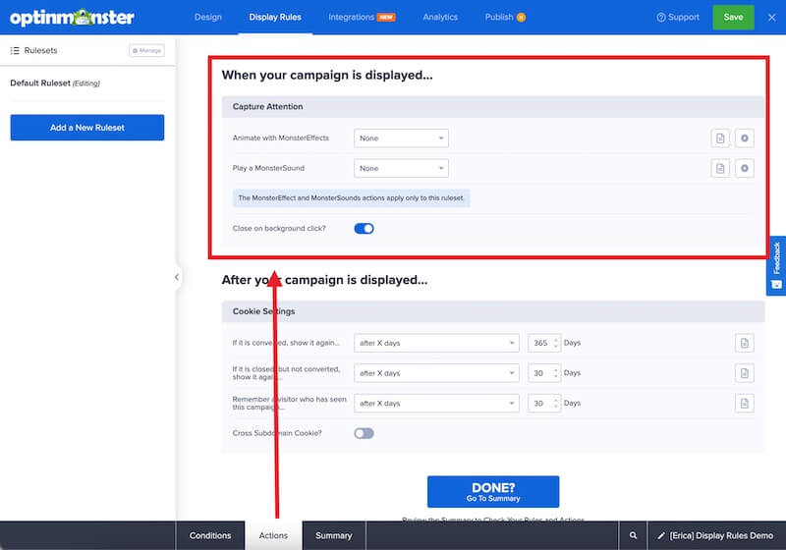The image size is (786, 550).
Task: Close the campaign builder with X icon
Action: [770, 17]
